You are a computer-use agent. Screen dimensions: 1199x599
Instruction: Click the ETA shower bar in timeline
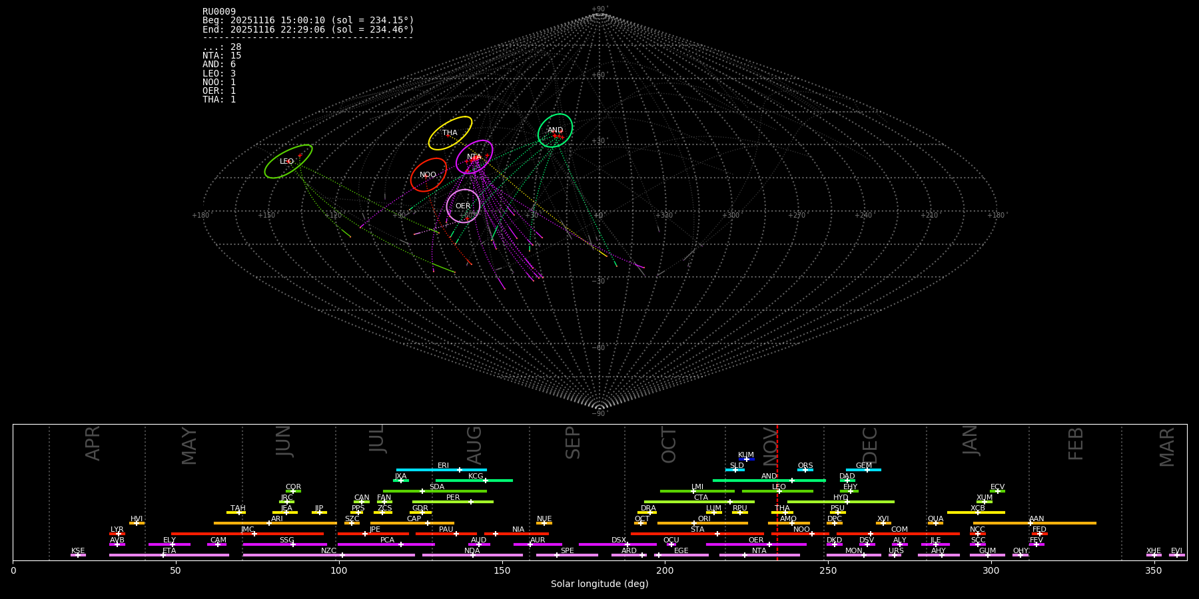click(x=169, y=555)
